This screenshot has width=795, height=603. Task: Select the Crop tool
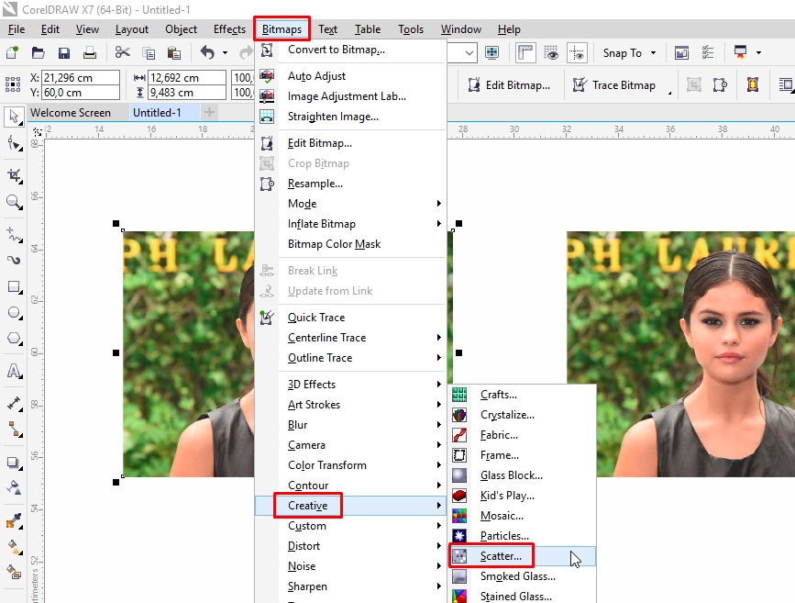coord(12,174)
